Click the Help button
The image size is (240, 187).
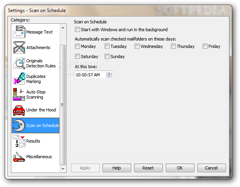pos(117,168)
